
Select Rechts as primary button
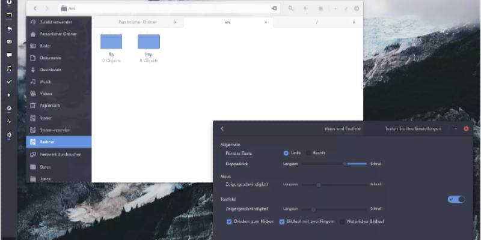[309, 153]
